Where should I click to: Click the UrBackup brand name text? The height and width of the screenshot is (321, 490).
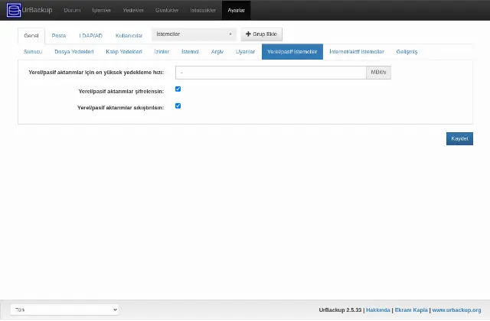(37, 10)
